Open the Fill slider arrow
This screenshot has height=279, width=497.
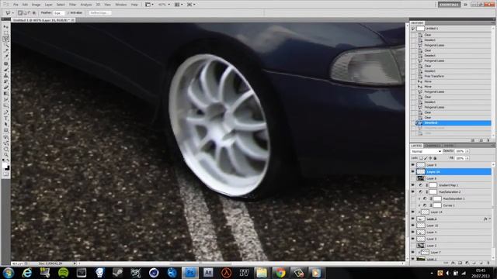pos(467,158)
